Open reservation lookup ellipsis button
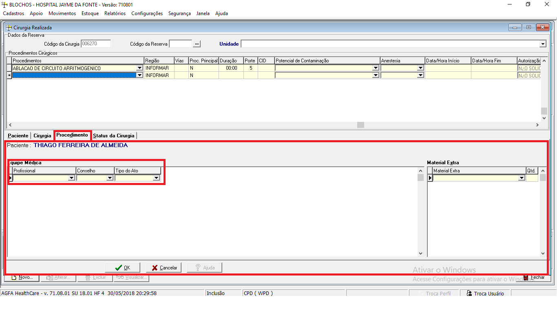 [197, 44]
